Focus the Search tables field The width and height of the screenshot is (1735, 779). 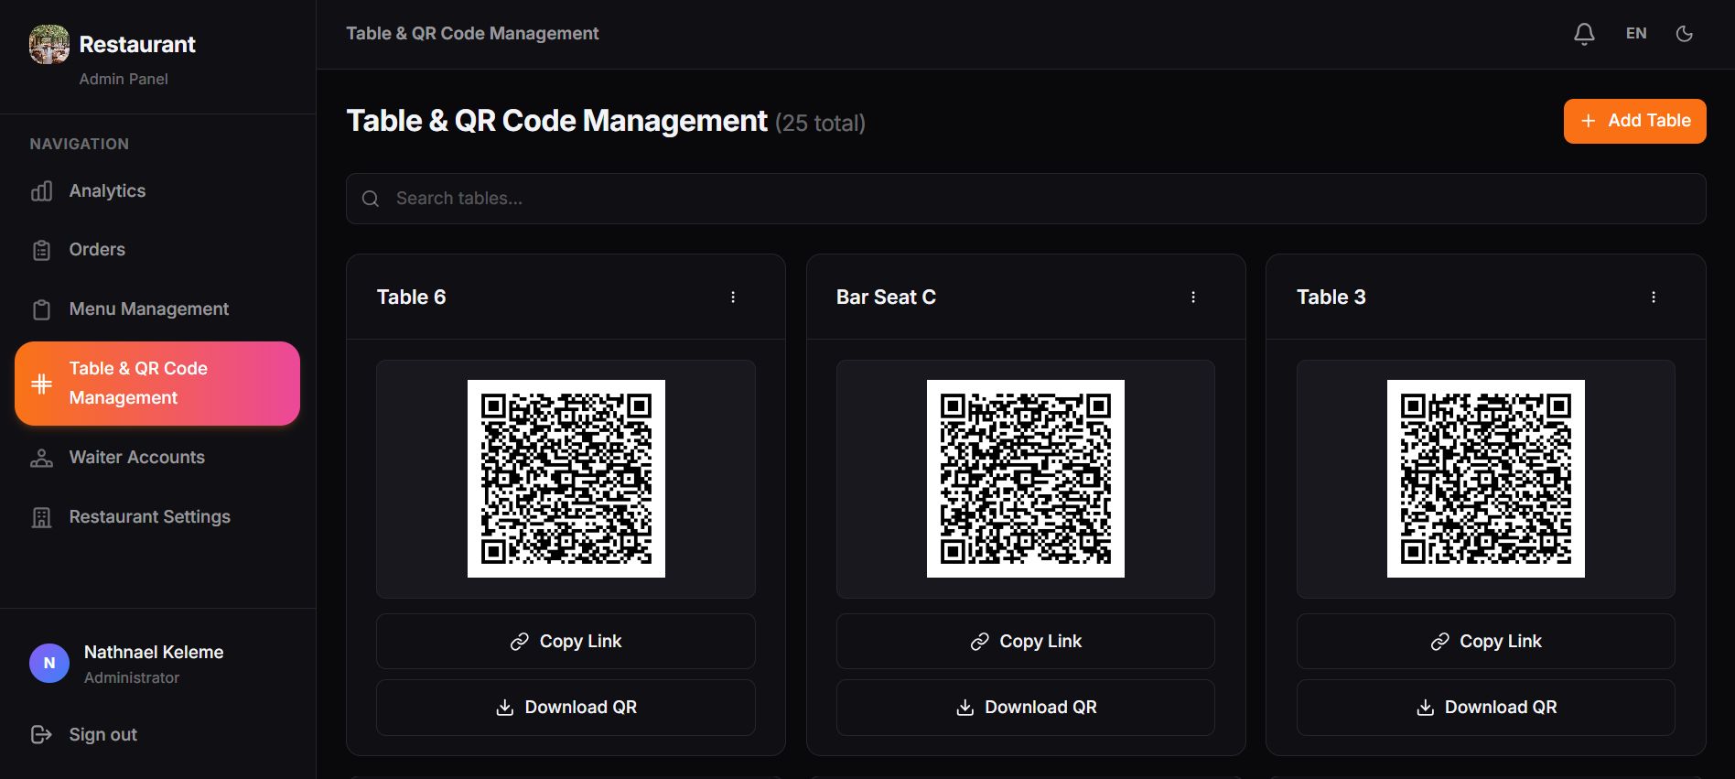click(x=1026, y=199)
